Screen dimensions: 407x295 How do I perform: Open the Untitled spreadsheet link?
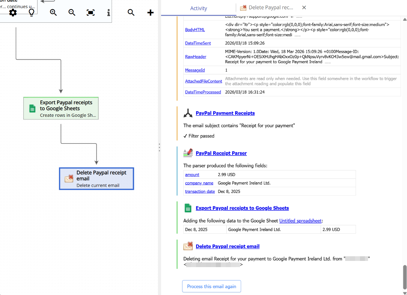tap(300, 221)
